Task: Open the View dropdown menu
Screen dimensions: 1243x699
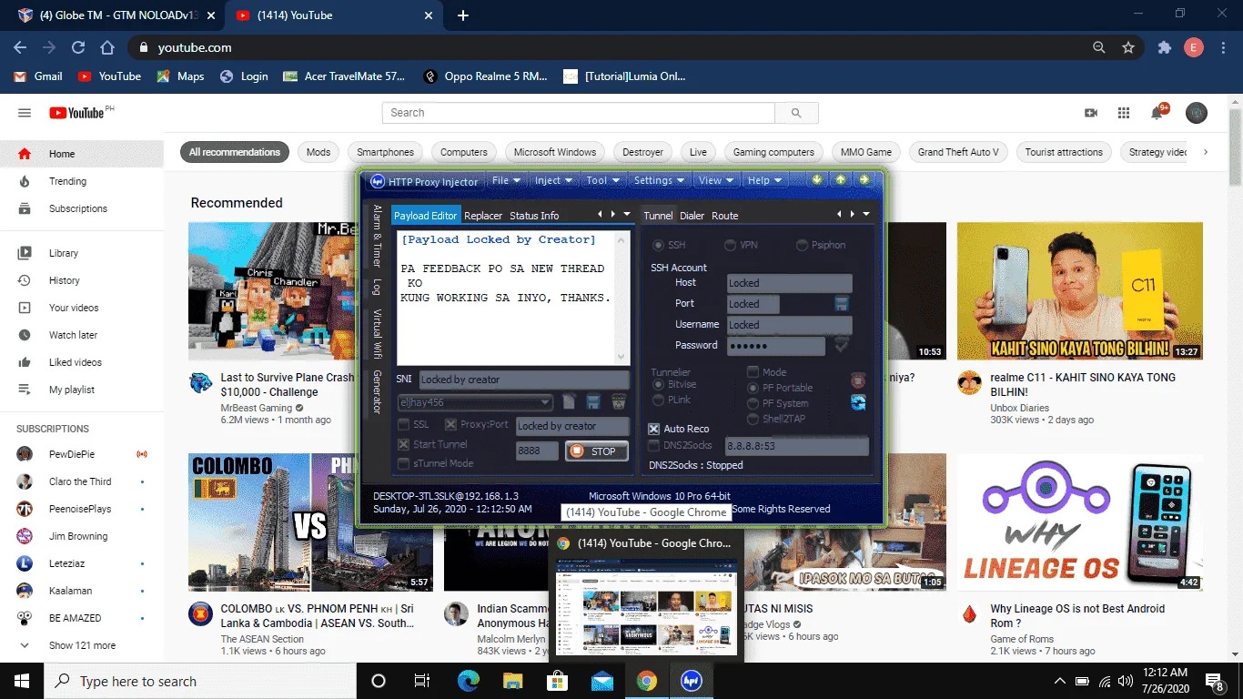Action: click(x=716, y=180)
